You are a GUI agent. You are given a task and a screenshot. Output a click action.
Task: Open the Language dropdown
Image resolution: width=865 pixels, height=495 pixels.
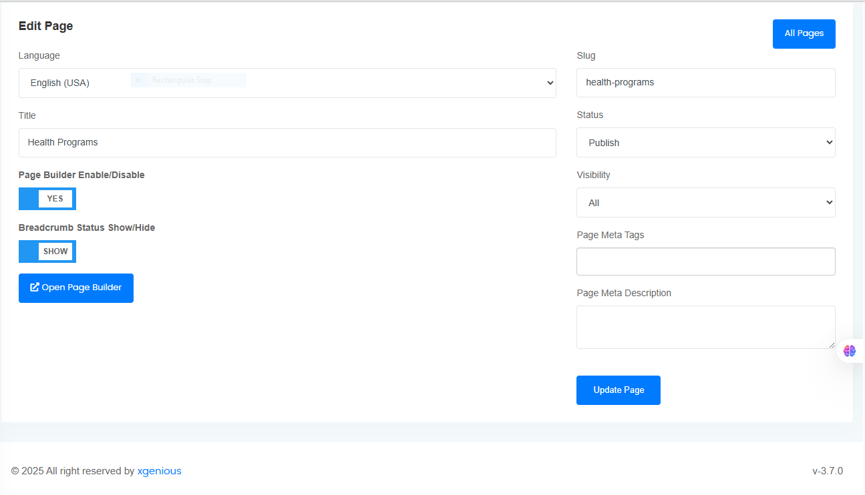pos(287,83)
